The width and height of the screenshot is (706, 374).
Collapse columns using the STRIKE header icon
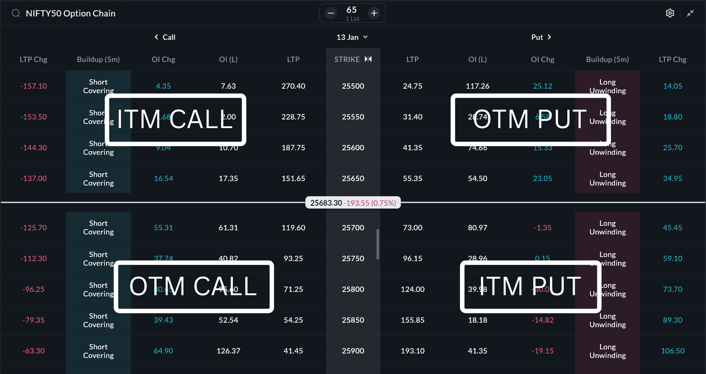368,59
